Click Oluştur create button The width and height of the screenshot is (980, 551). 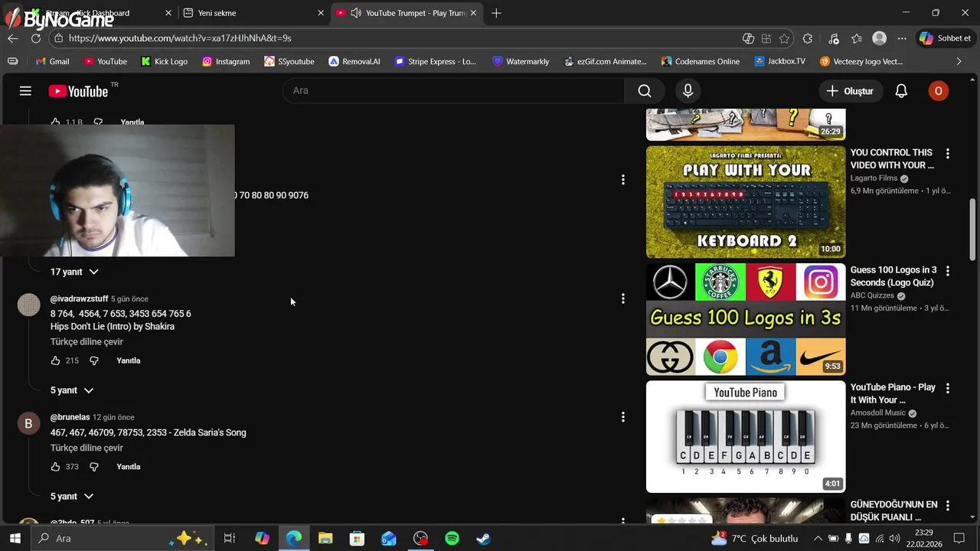click(x=850, y=91)
